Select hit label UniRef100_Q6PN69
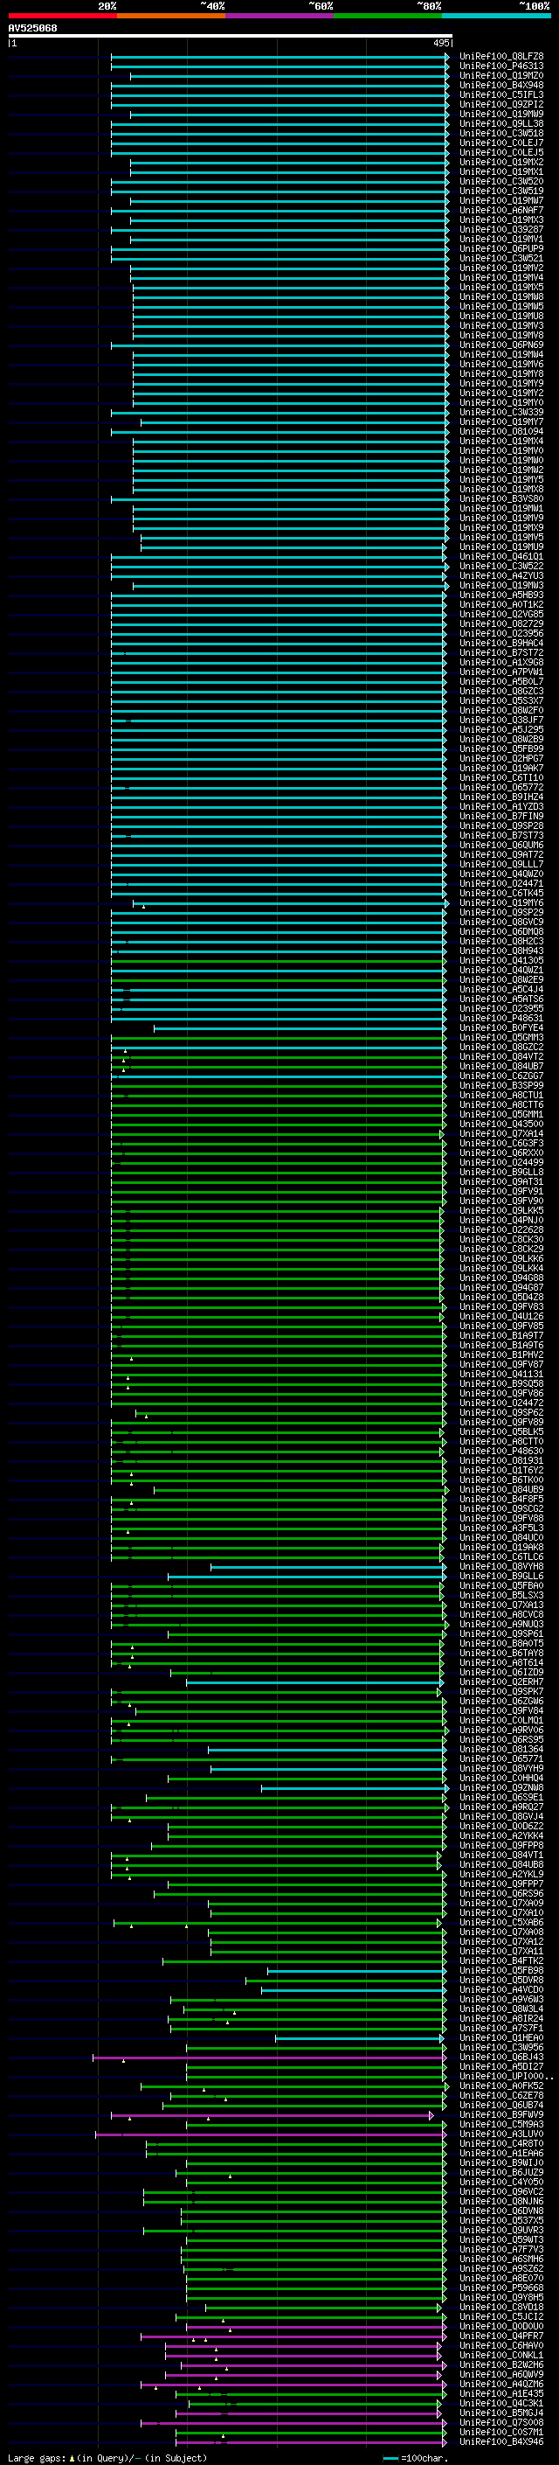 click(500, 345)
